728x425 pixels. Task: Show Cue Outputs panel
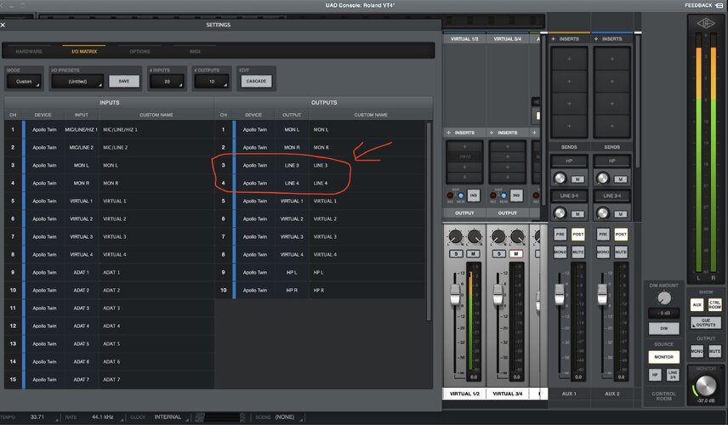click(x=706, y=322)
